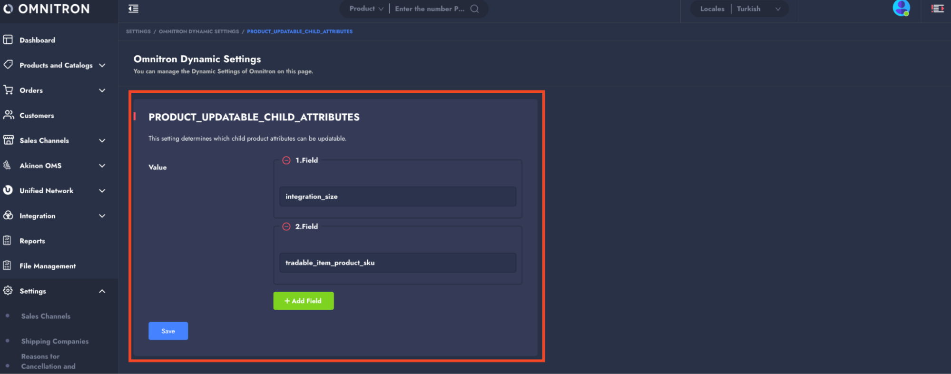Open Reports from the sidebar
The width and height of the screenshot is (951, 374).
click(x=32, y=241)
